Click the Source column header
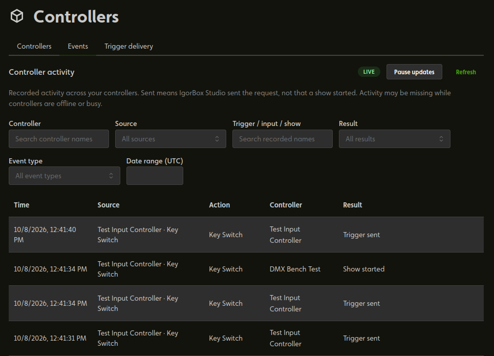Screen dimensions: 494x356 click(109, 205)
